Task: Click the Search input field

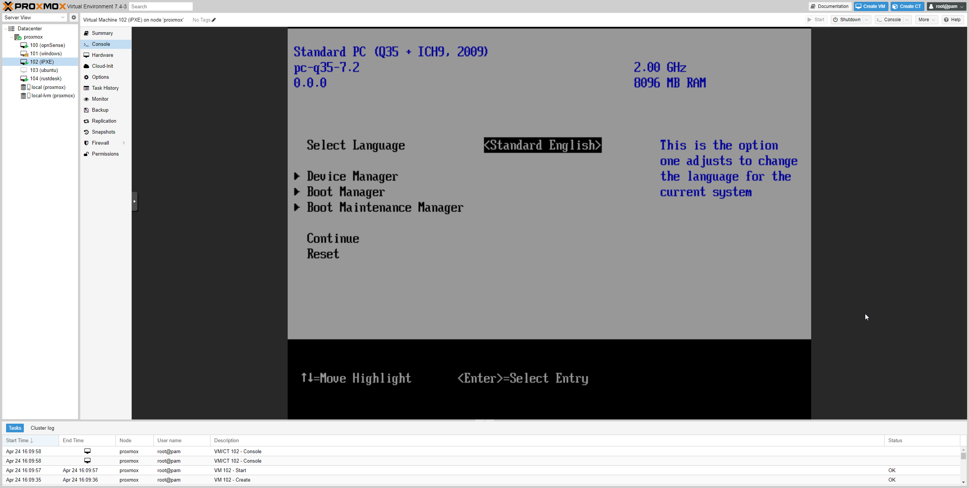Action: pos(160,6)
